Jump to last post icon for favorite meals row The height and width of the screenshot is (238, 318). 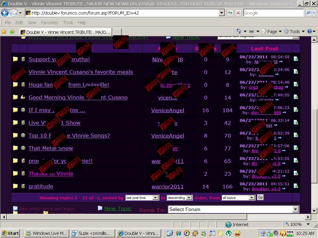(296, 72)
